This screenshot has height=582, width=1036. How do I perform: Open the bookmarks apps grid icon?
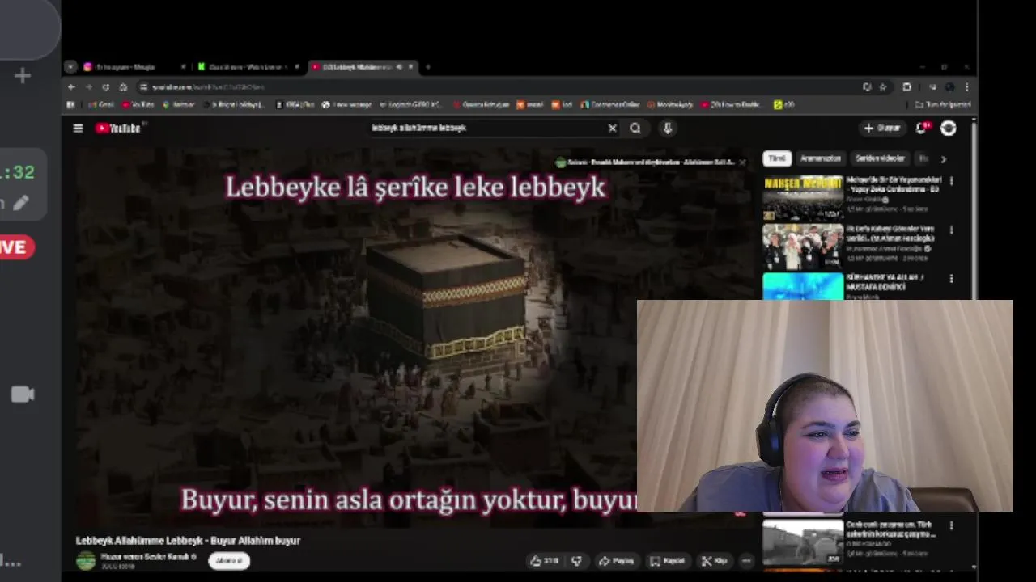click(70, 105)
